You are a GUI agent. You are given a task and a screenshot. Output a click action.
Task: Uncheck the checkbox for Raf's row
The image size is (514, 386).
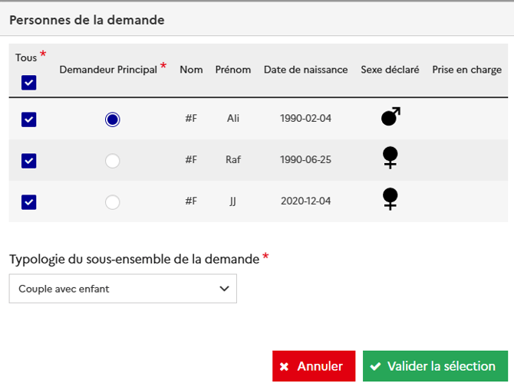click(29, 161)
